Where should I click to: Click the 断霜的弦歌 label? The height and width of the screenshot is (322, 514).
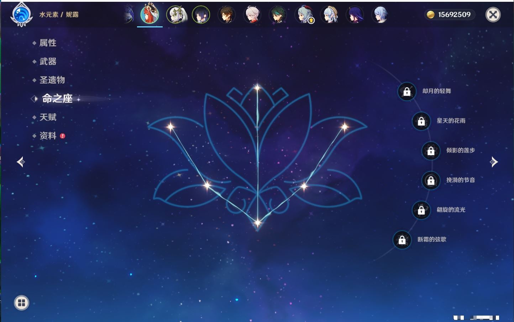pyautogui.click(x=432, y=239)
